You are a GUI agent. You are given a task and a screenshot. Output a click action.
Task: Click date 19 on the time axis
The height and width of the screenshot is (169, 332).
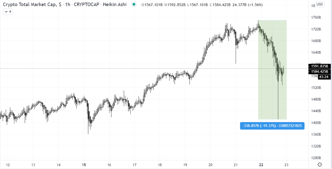(185, 165)
